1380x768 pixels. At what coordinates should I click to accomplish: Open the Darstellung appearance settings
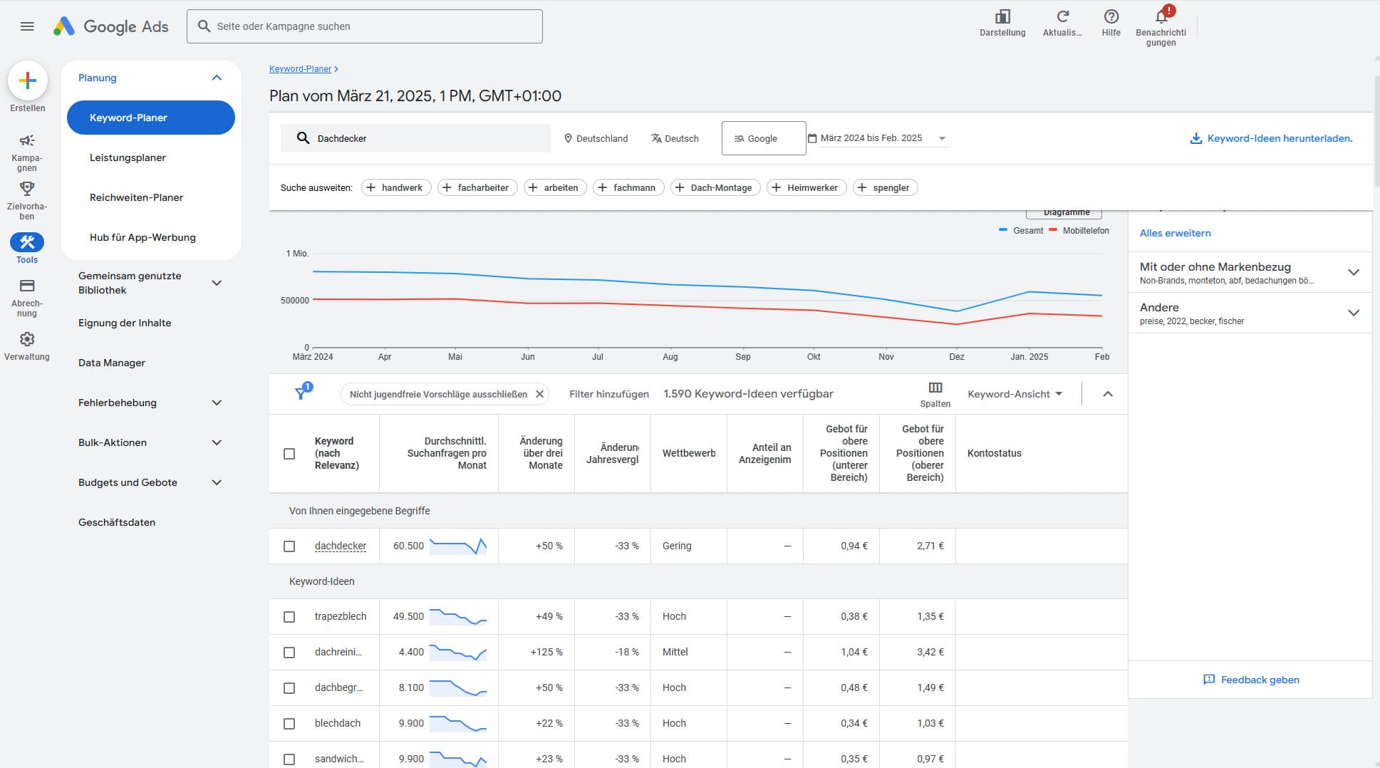(1002, 24)
